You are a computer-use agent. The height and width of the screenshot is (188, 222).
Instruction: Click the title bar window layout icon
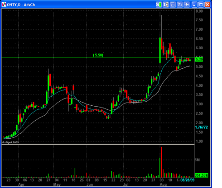173,5
